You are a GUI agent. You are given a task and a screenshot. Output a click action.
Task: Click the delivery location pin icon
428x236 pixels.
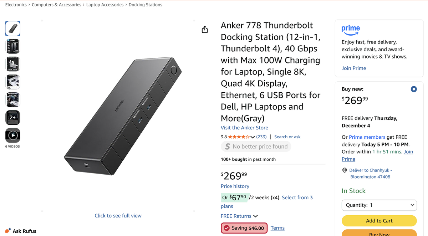[x=345, y=170]
